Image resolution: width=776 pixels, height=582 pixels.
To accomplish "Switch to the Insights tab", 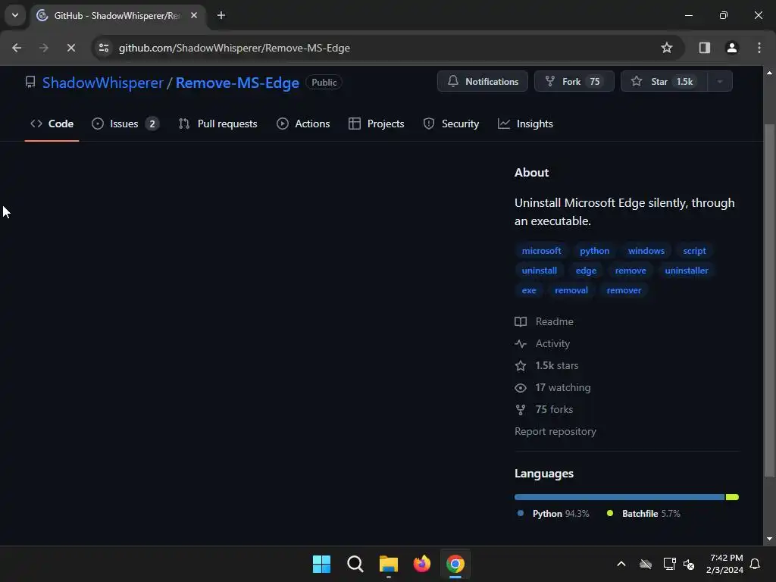I will tap(525, 124).
